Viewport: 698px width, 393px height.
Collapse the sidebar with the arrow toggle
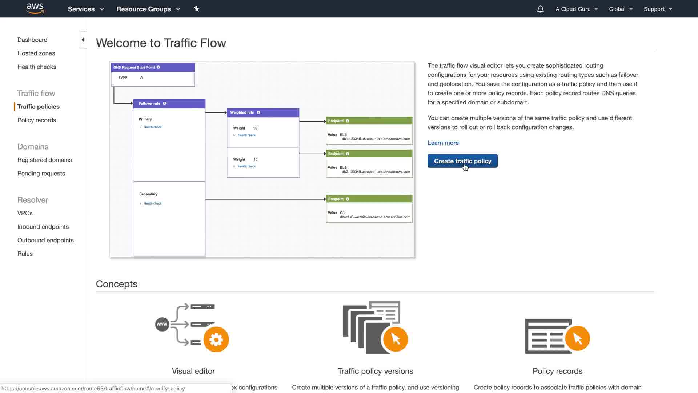coord(83,40)
